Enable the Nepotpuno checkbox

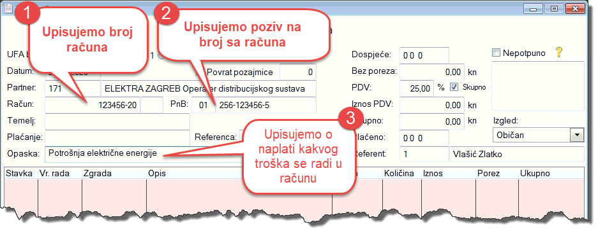496,53
